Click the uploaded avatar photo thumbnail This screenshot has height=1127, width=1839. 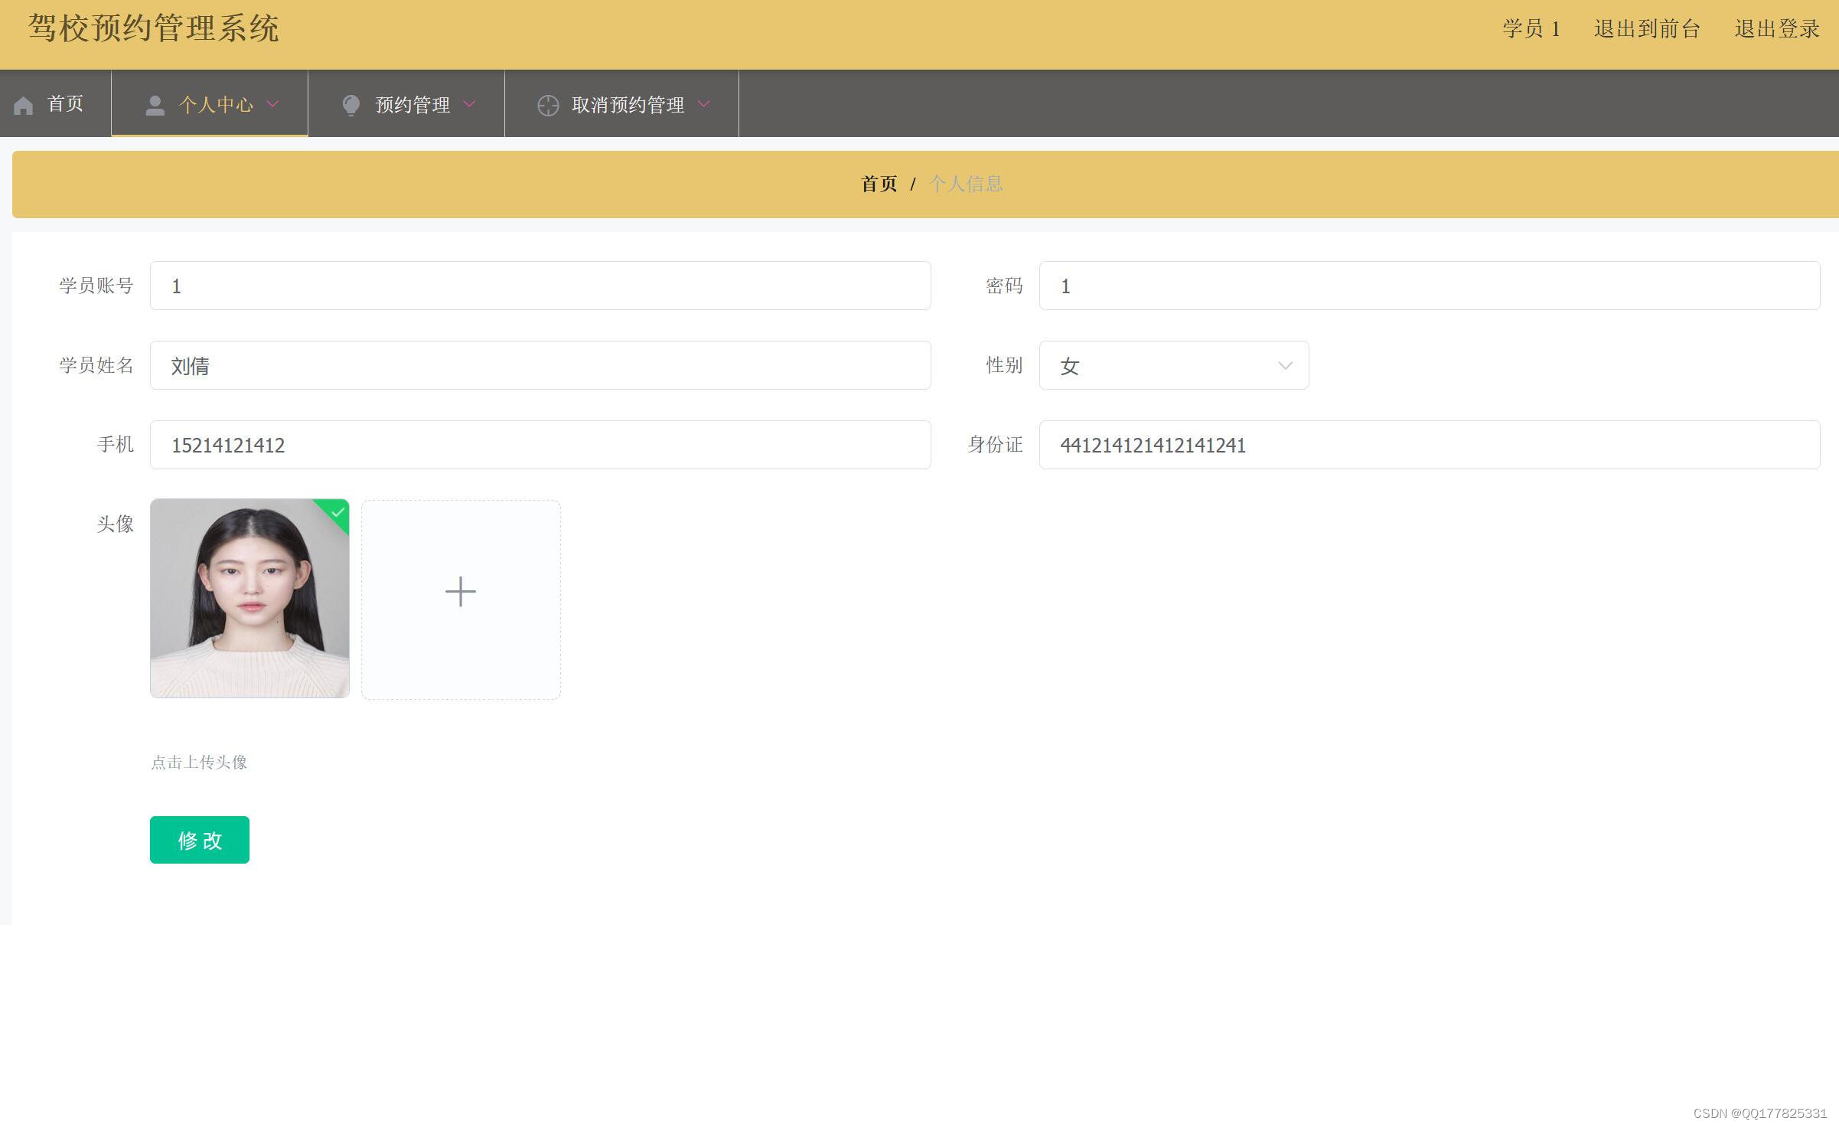point(249,599)
